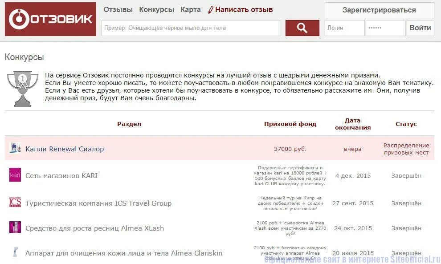The image size is (441, 264).
Task: Focus the Логин input field
Action: [344, 28]
